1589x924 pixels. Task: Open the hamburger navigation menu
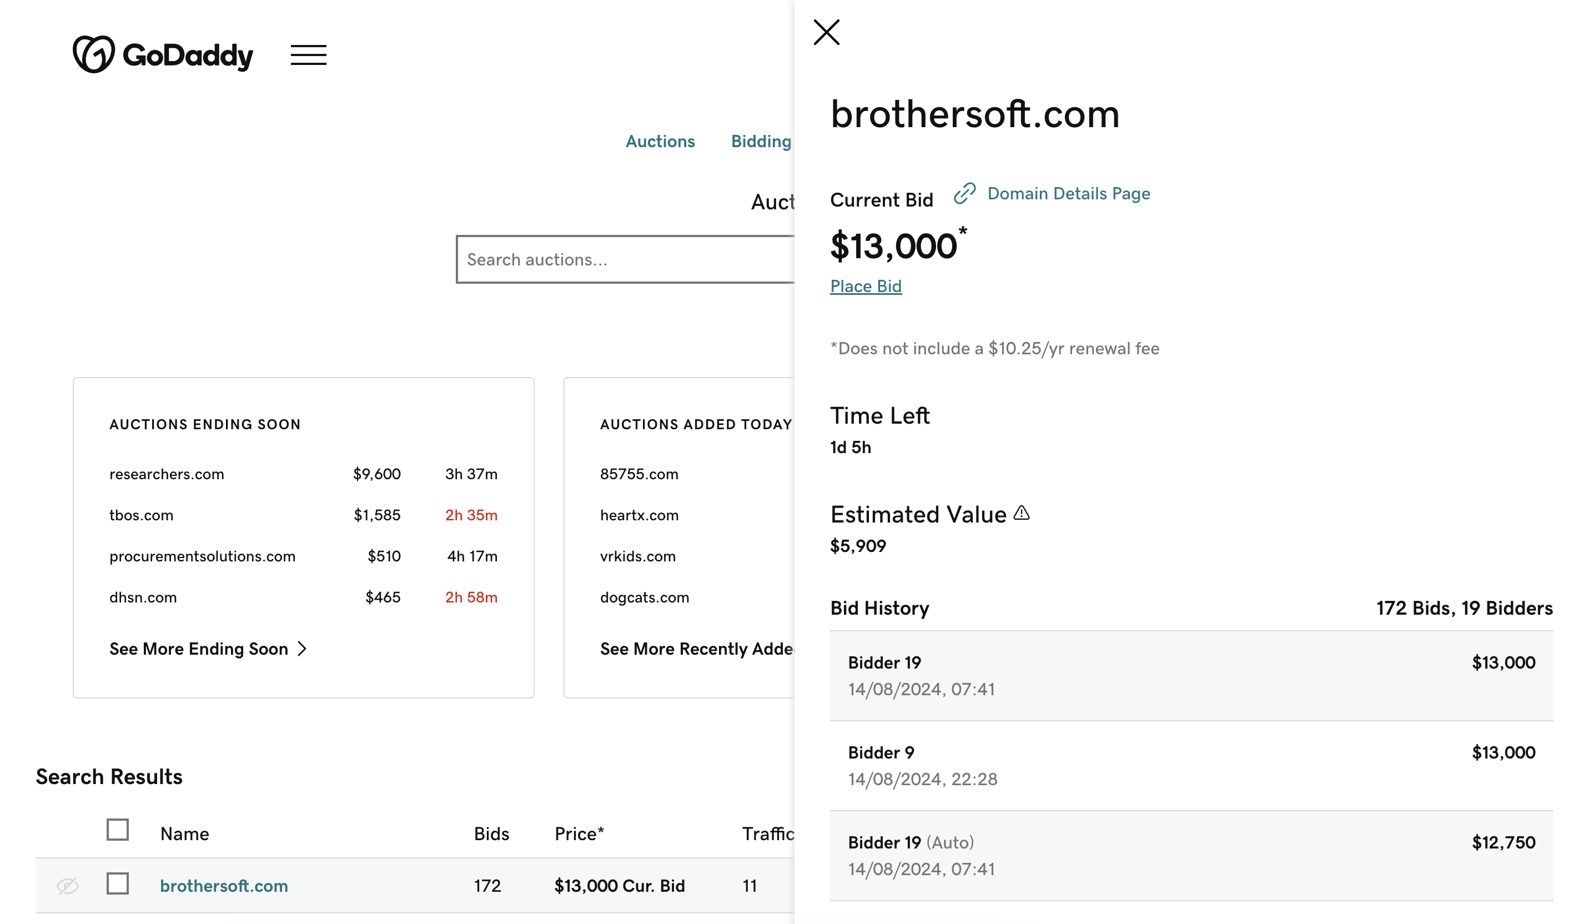(308, 55)
